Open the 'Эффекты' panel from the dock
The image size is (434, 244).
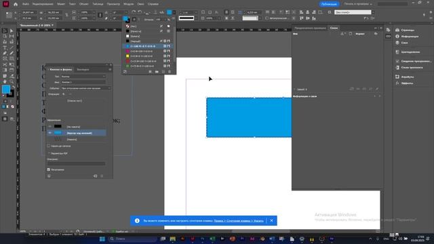(407, 83)
